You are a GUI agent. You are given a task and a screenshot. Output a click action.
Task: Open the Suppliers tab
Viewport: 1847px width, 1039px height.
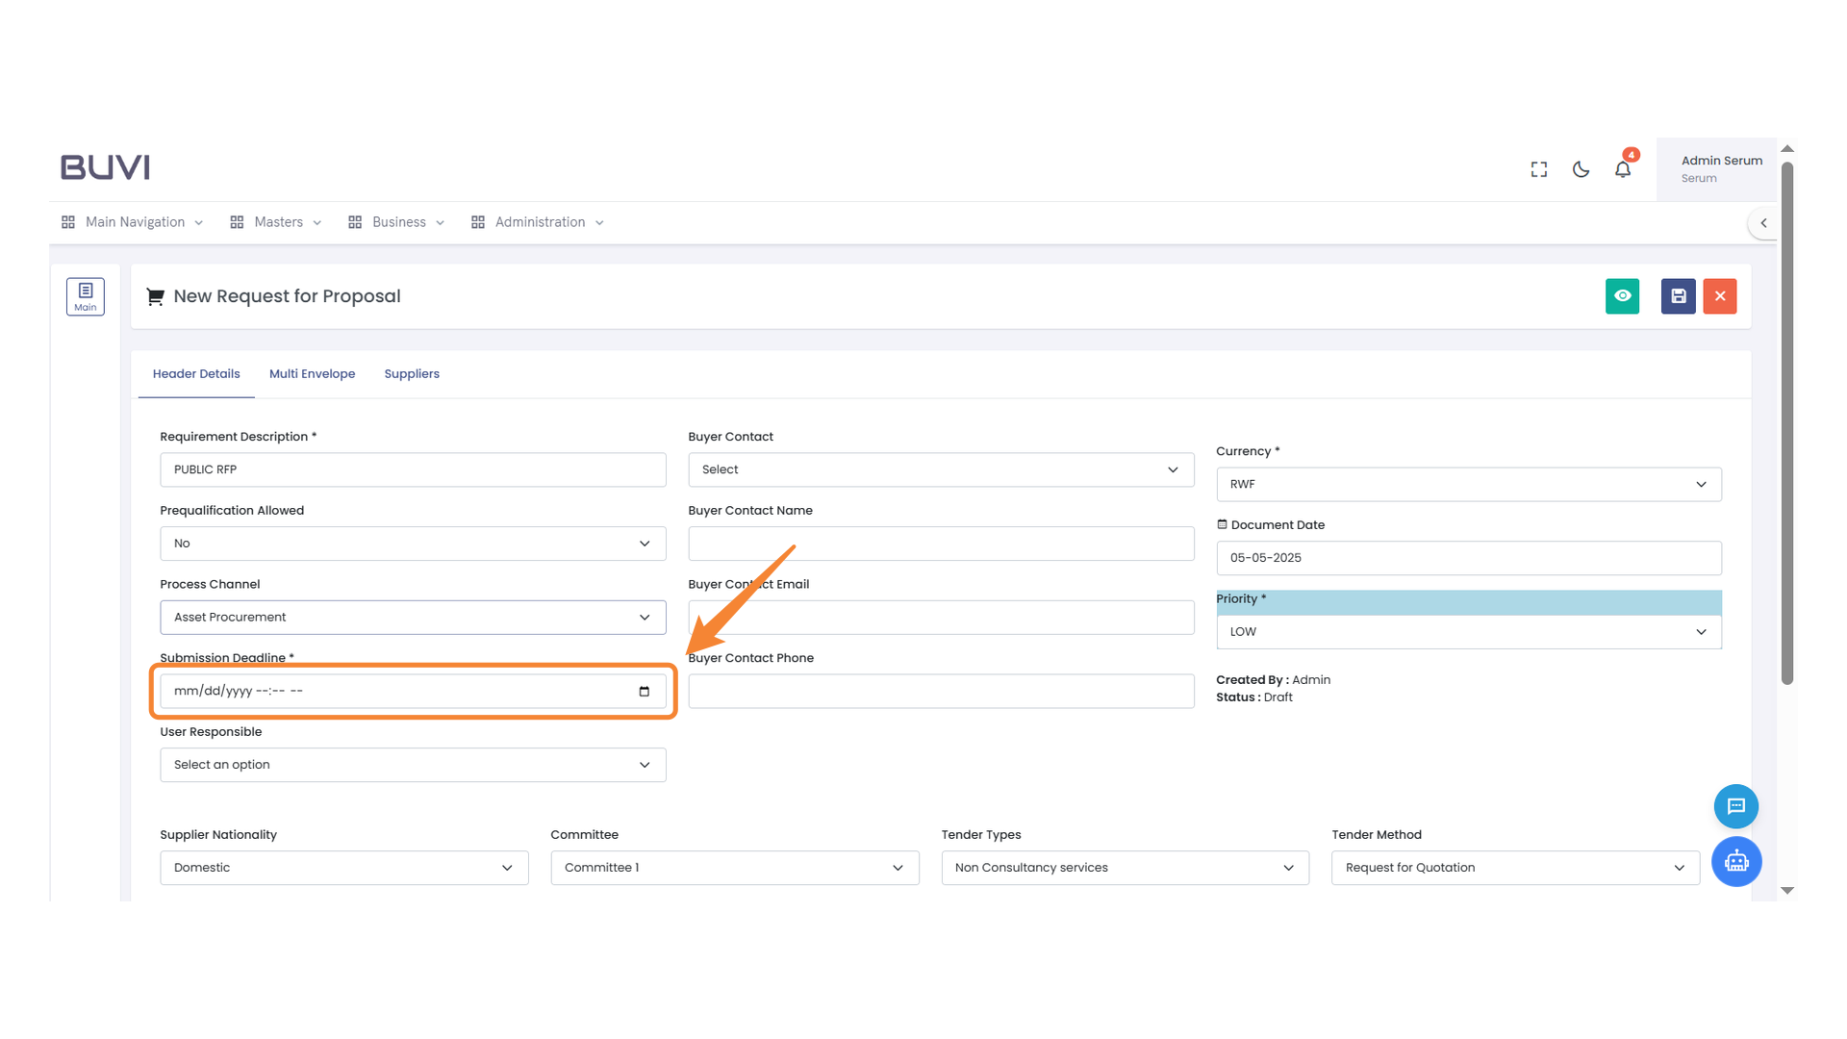pyautogui.click(x=412, y=373)
